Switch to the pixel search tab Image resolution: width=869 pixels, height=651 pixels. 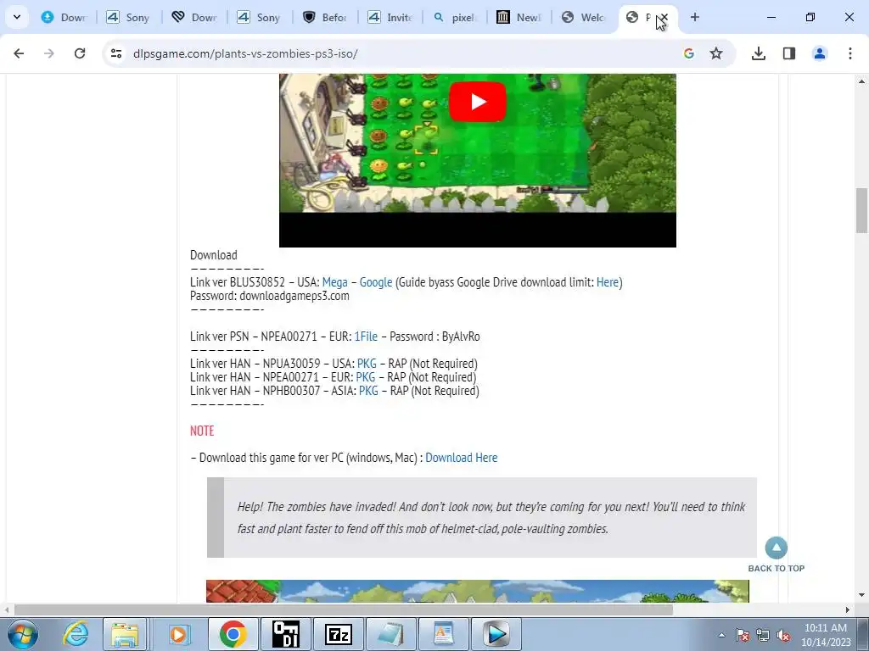click(x=456, y=17)
